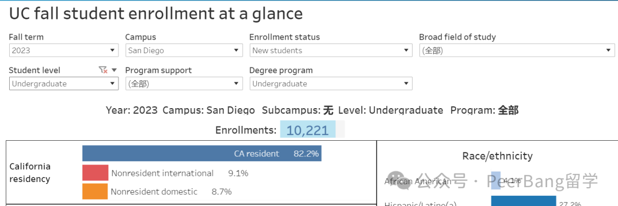Screen dimensions: 618x206
Task: Click the Nonresident domestic label text
Action: tap(154, 192)
